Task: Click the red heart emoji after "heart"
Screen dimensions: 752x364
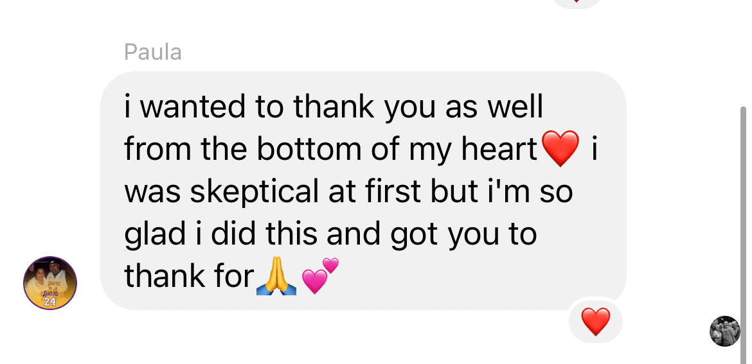Action: (x=561, y=148)
